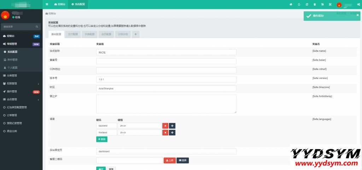Click the 控制台 breadcrumb link
This screenshot has width=362, height=170.
51,14
